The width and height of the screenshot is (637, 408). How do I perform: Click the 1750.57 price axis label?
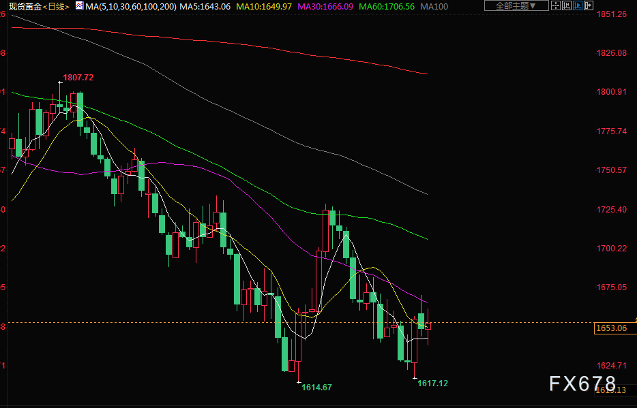(x=611, y=170)
